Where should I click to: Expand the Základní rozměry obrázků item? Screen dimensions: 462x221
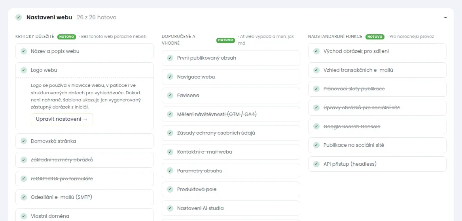point(85,160)
